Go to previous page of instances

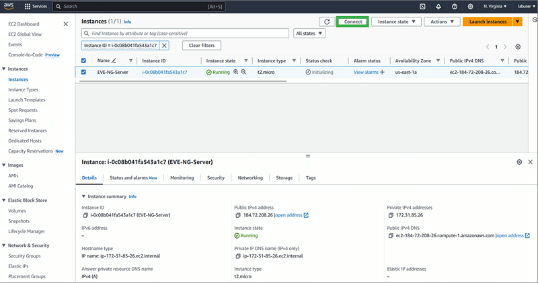point(487,46)
